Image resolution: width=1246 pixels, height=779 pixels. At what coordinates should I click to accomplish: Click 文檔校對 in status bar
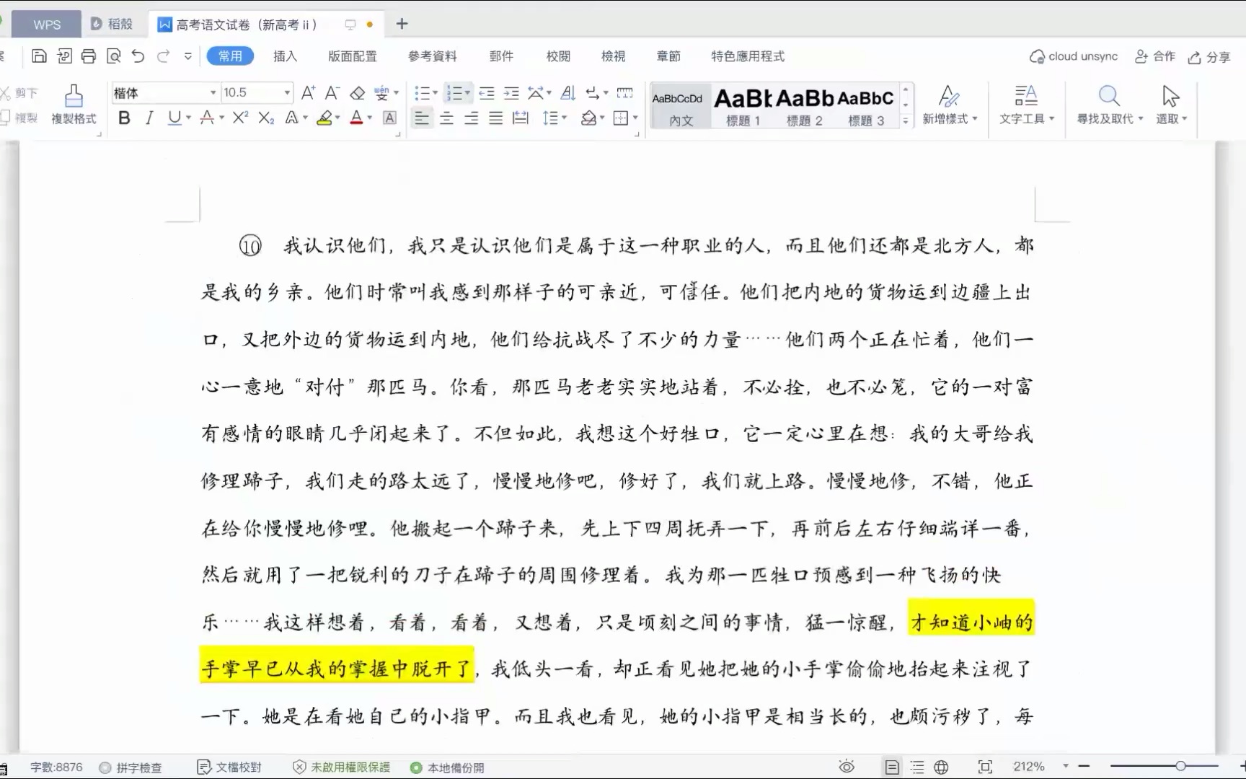pos(229,767)
